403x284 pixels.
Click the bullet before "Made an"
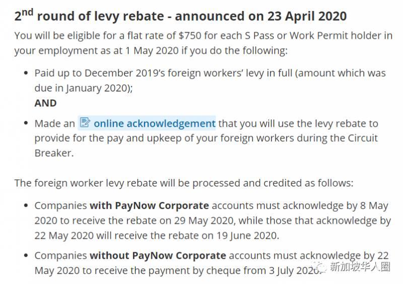click(x=26, y=124)
